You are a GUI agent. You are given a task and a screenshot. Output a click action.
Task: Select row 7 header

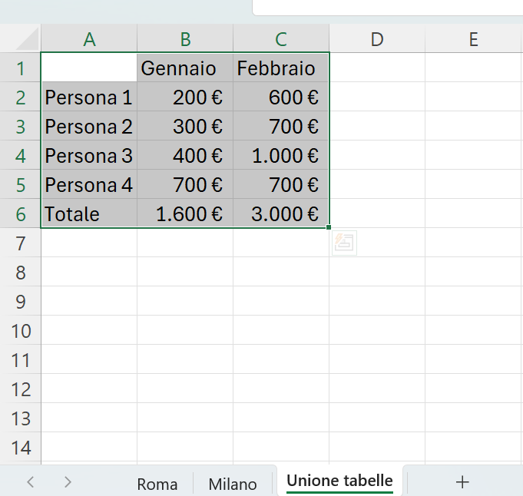tap(20, 243)
